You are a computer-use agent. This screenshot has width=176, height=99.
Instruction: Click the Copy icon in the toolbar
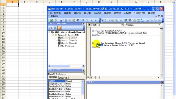[x=70, y=20]
